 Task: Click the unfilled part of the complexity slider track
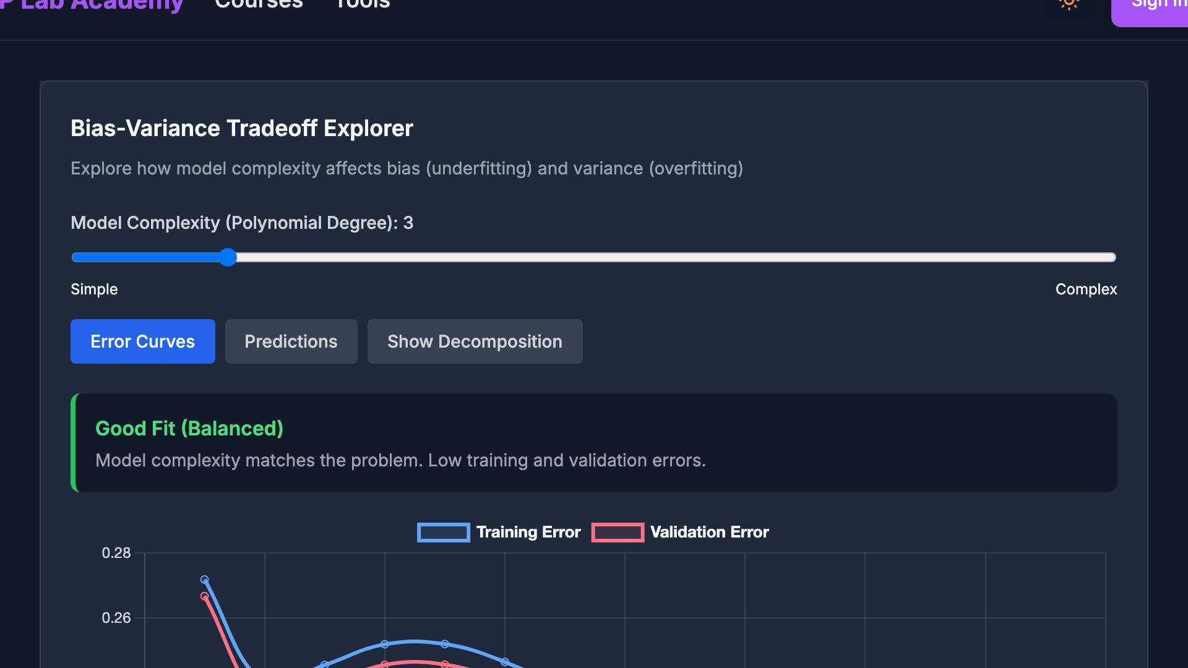pyautogui.click(x=676, y=257)
